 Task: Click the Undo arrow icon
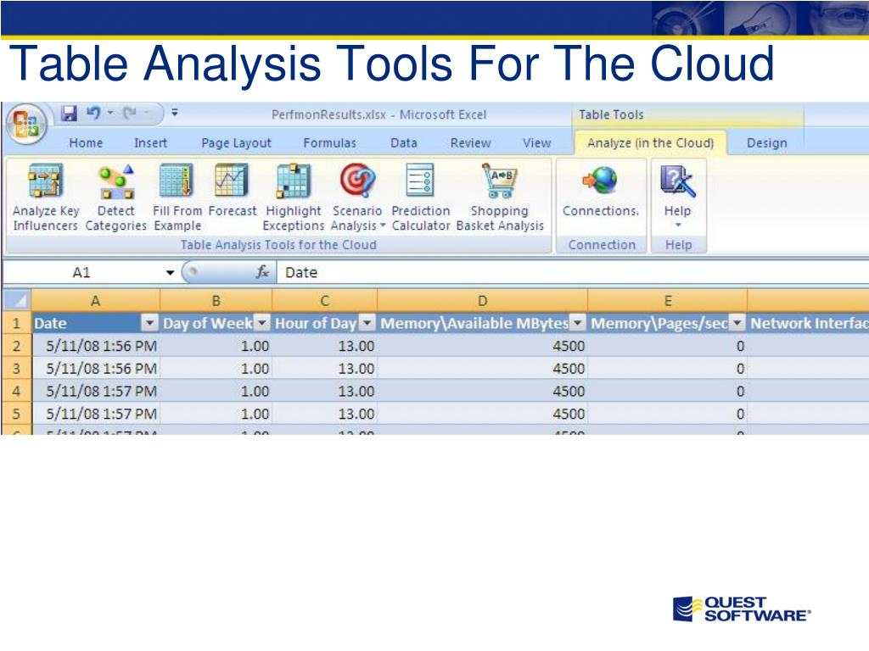click(x=93, y=113)
